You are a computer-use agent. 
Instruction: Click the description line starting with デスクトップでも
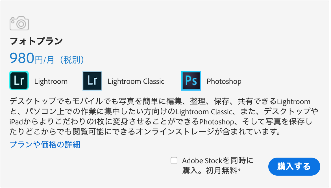point(160,101)
